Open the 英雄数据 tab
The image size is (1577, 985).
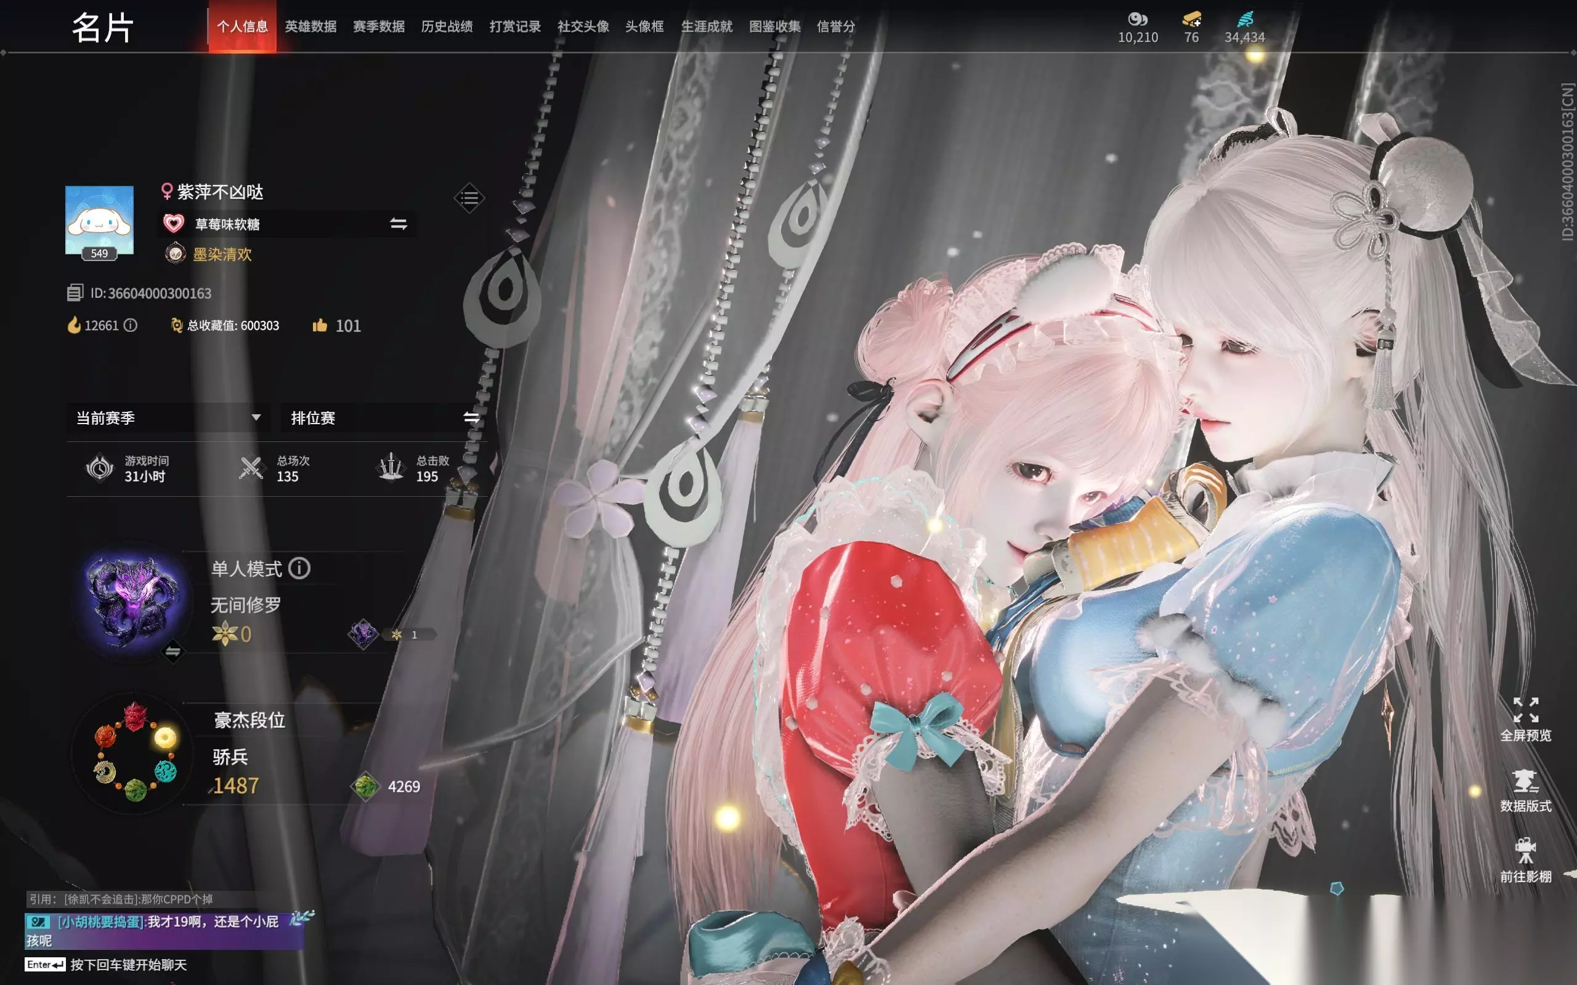[311, 26]
